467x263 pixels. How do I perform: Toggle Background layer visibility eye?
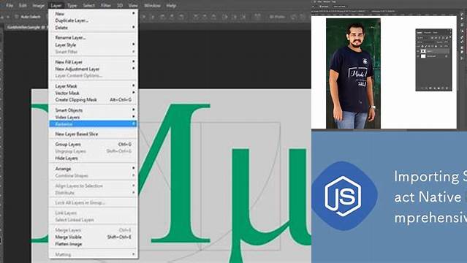(x=417, y=56)
